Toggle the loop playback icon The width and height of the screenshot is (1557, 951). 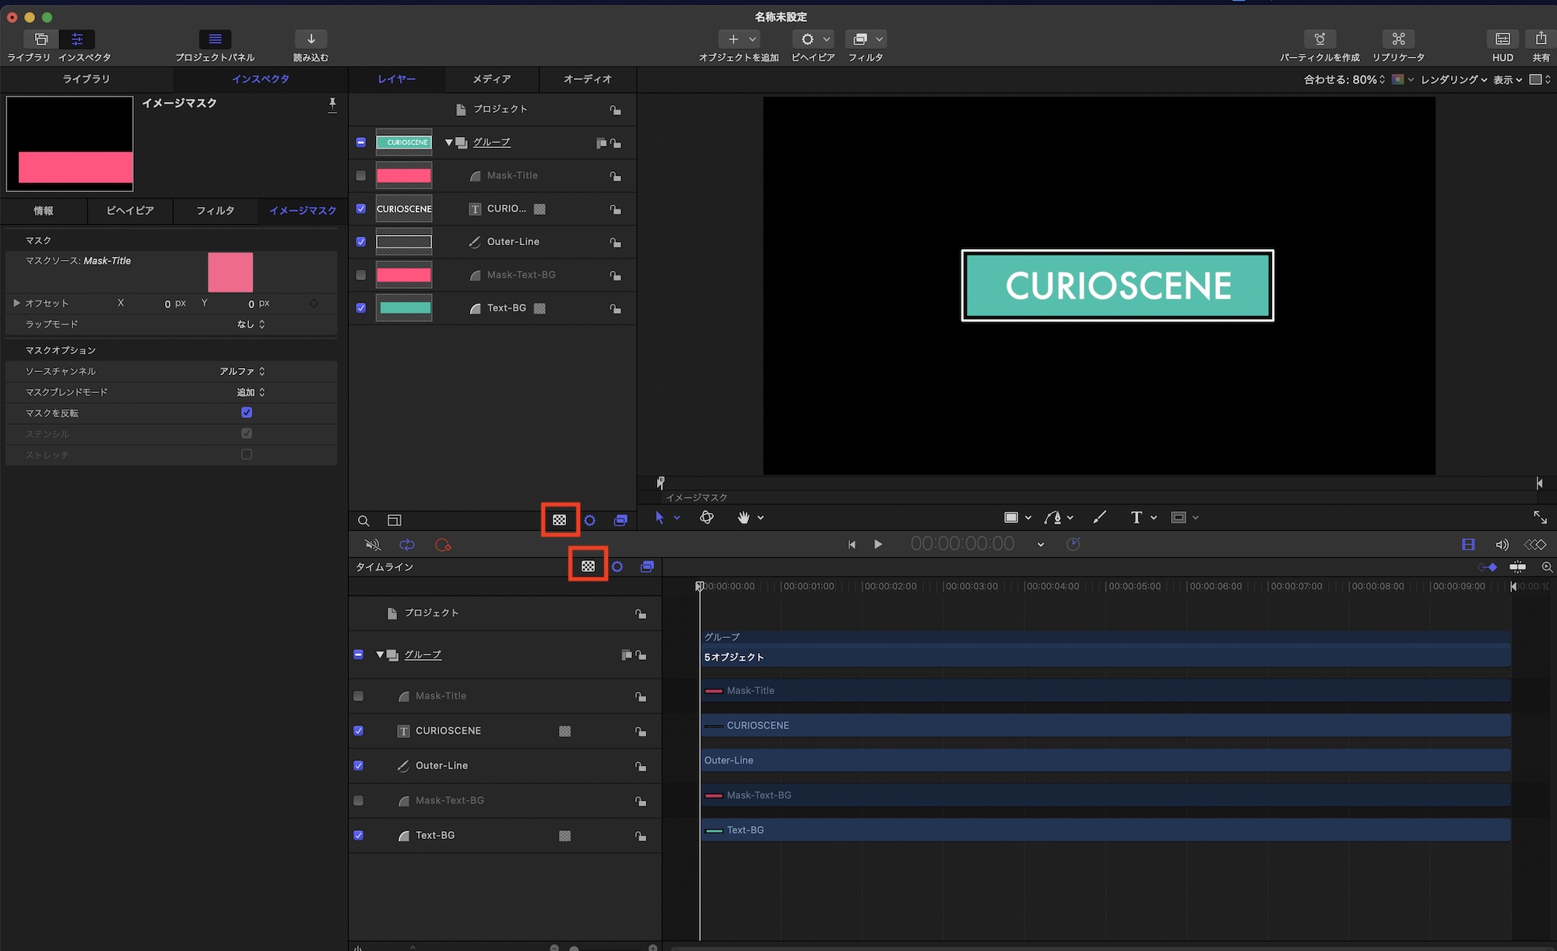pos(407,545)
